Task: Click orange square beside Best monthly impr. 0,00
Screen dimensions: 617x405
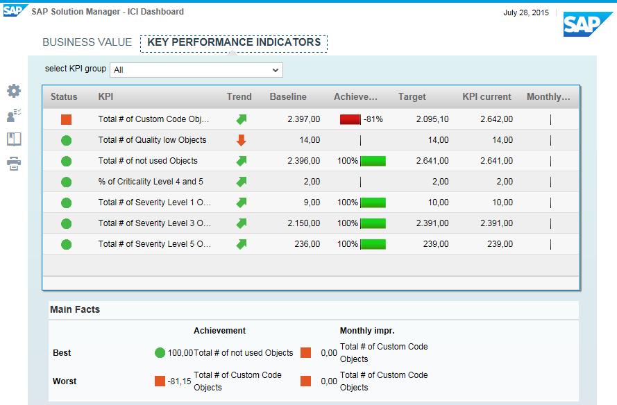Action: tap(306, 353)
